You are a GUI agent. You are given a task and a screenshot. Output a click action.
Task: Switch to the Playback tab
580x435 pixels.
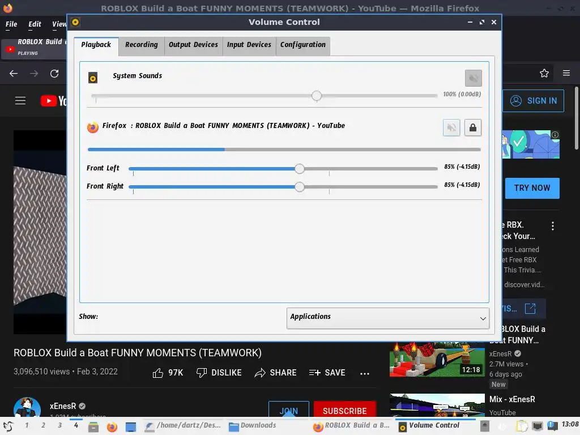(x=96, y=45)
